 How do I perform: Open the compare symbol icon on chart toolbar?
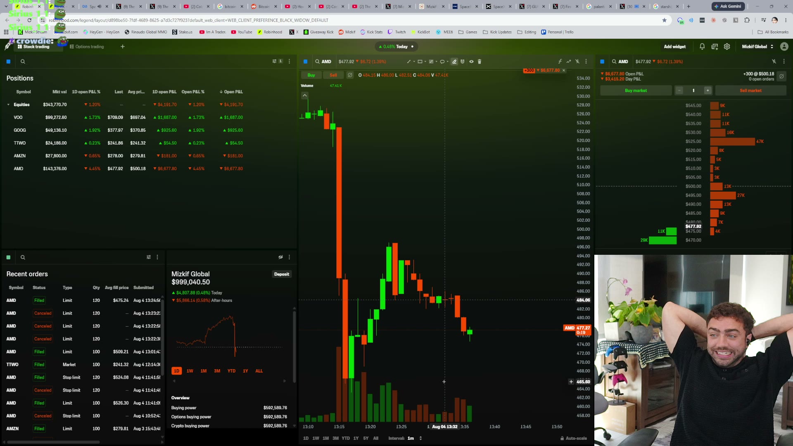569,62
